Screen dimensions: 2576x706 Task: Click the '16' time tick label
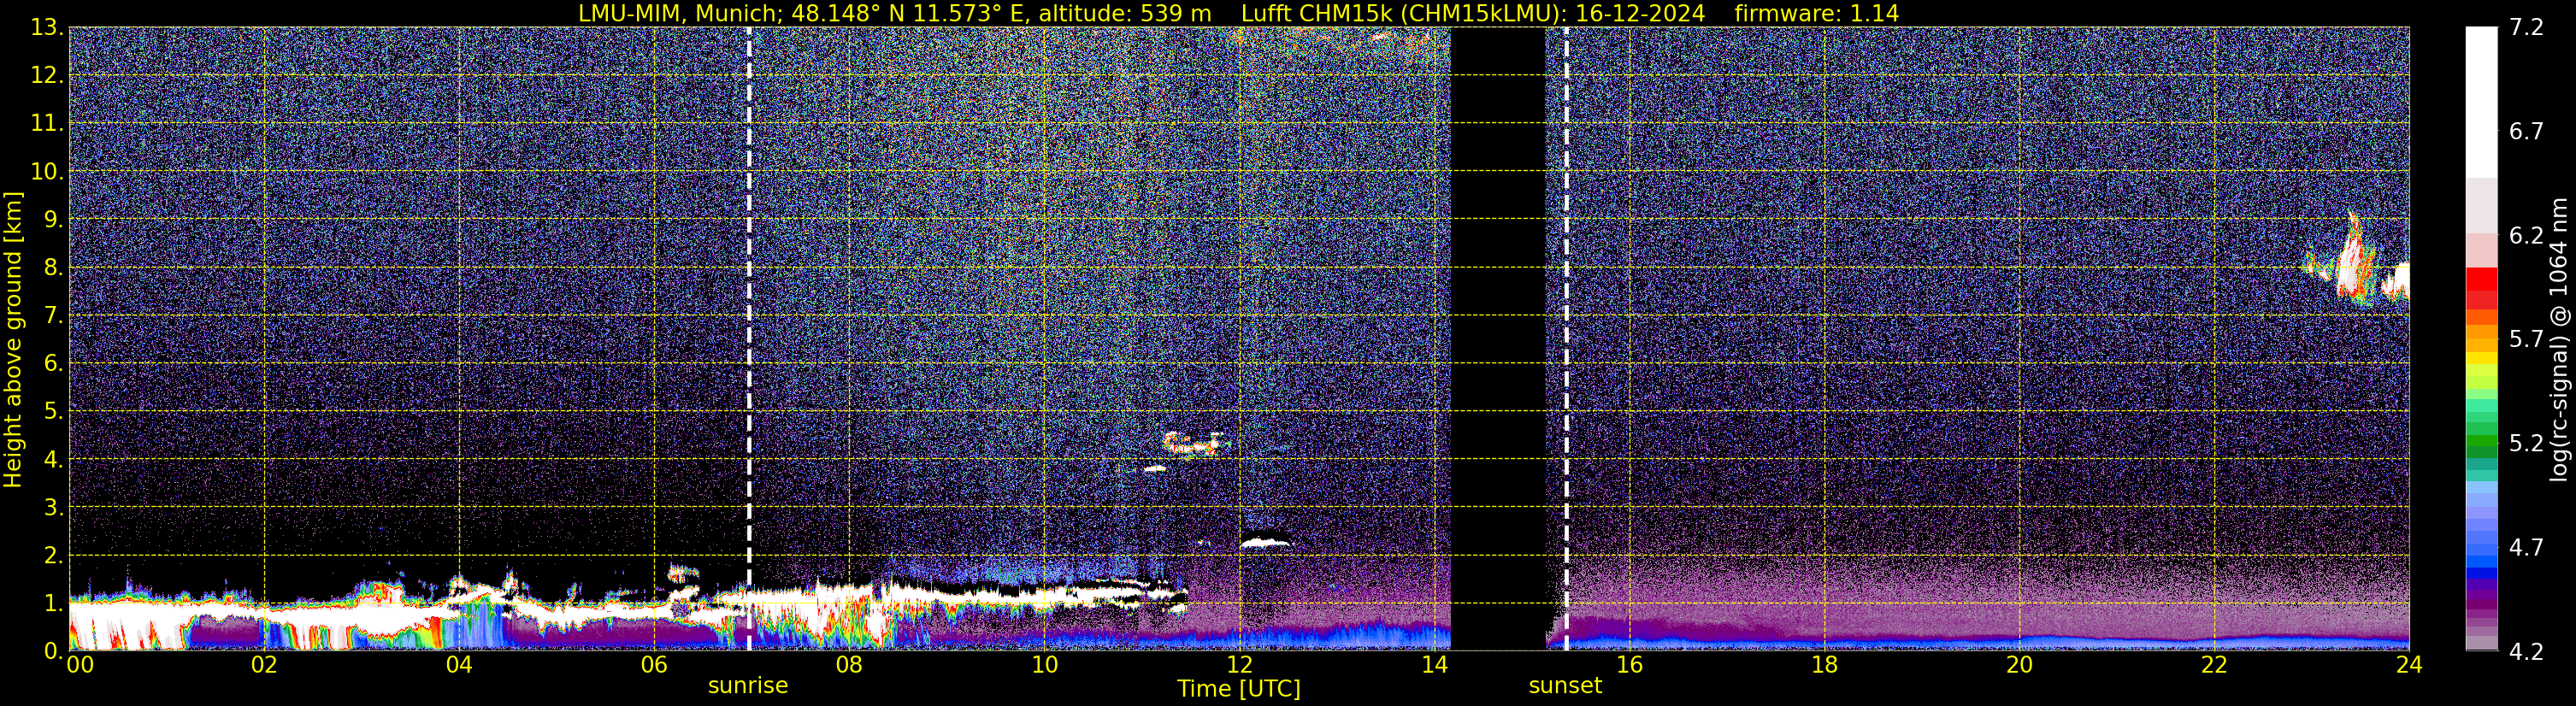click(1629, 665)
